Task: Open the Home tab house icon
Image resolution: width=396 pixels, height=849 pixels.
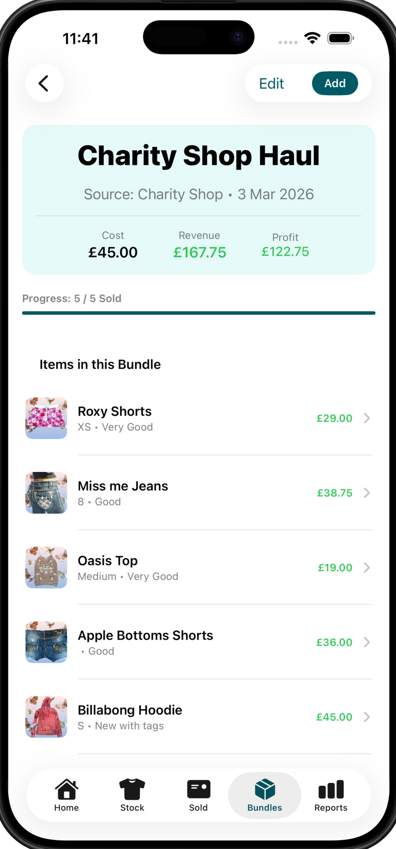Action: 67,789
